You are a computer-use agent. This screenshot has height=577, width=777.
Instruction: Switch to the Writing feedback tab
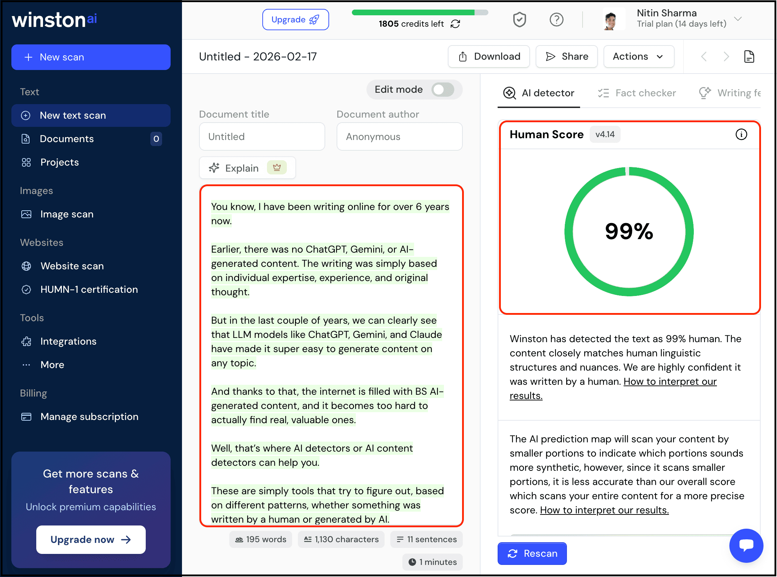(730, 93)
